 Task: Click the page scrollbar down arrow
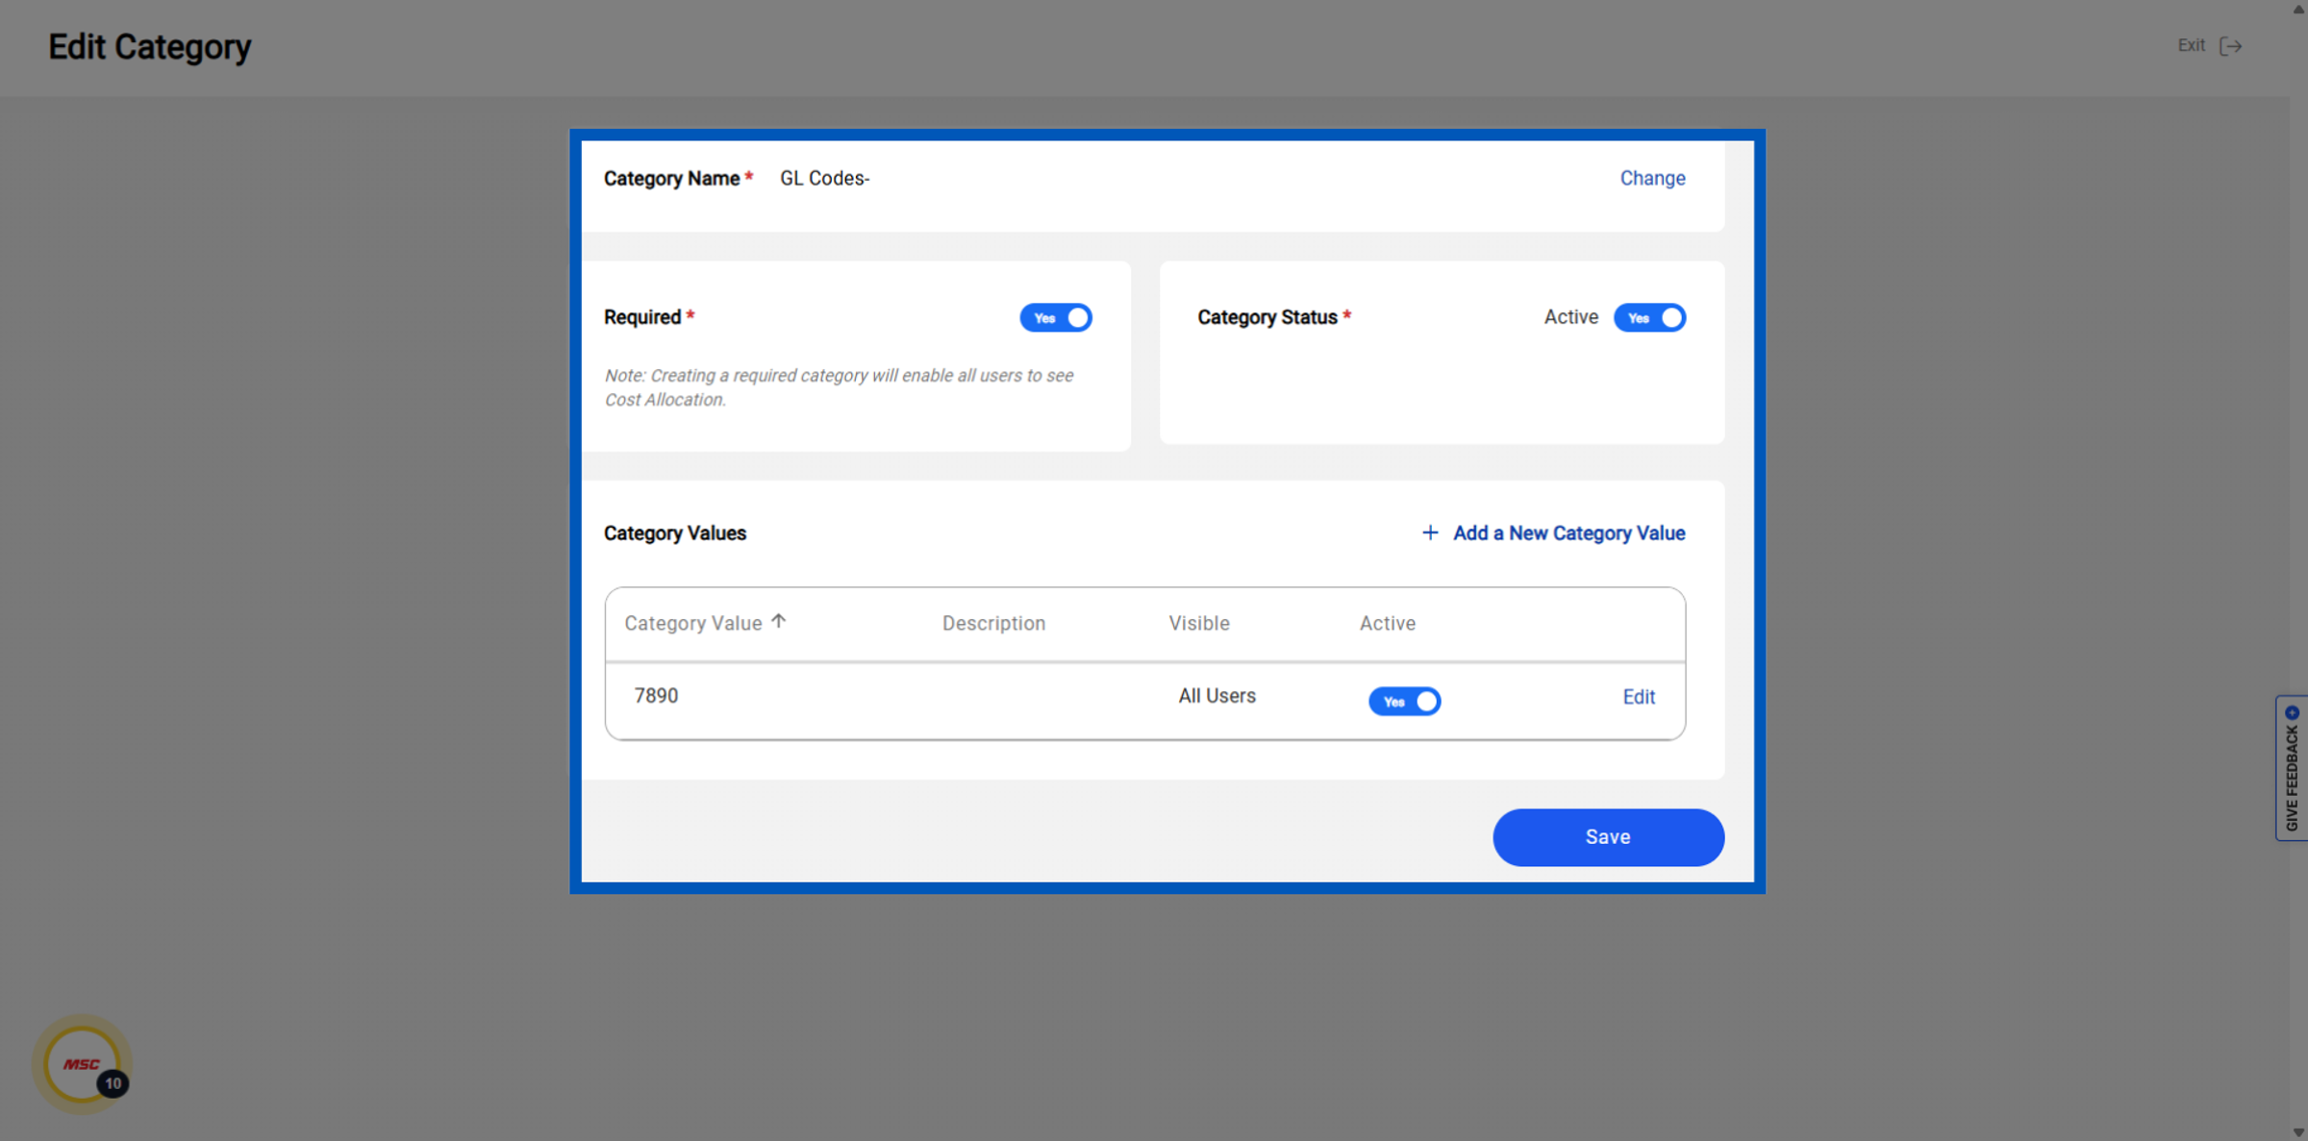[x=2298, y=1132]
